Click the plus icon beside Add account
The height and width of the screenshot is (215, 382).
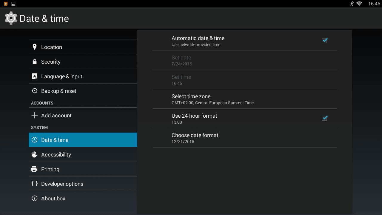(35, 115)
